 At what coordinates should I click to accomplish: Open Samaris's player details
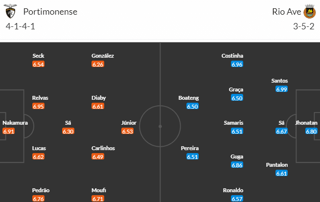(233, 123)
